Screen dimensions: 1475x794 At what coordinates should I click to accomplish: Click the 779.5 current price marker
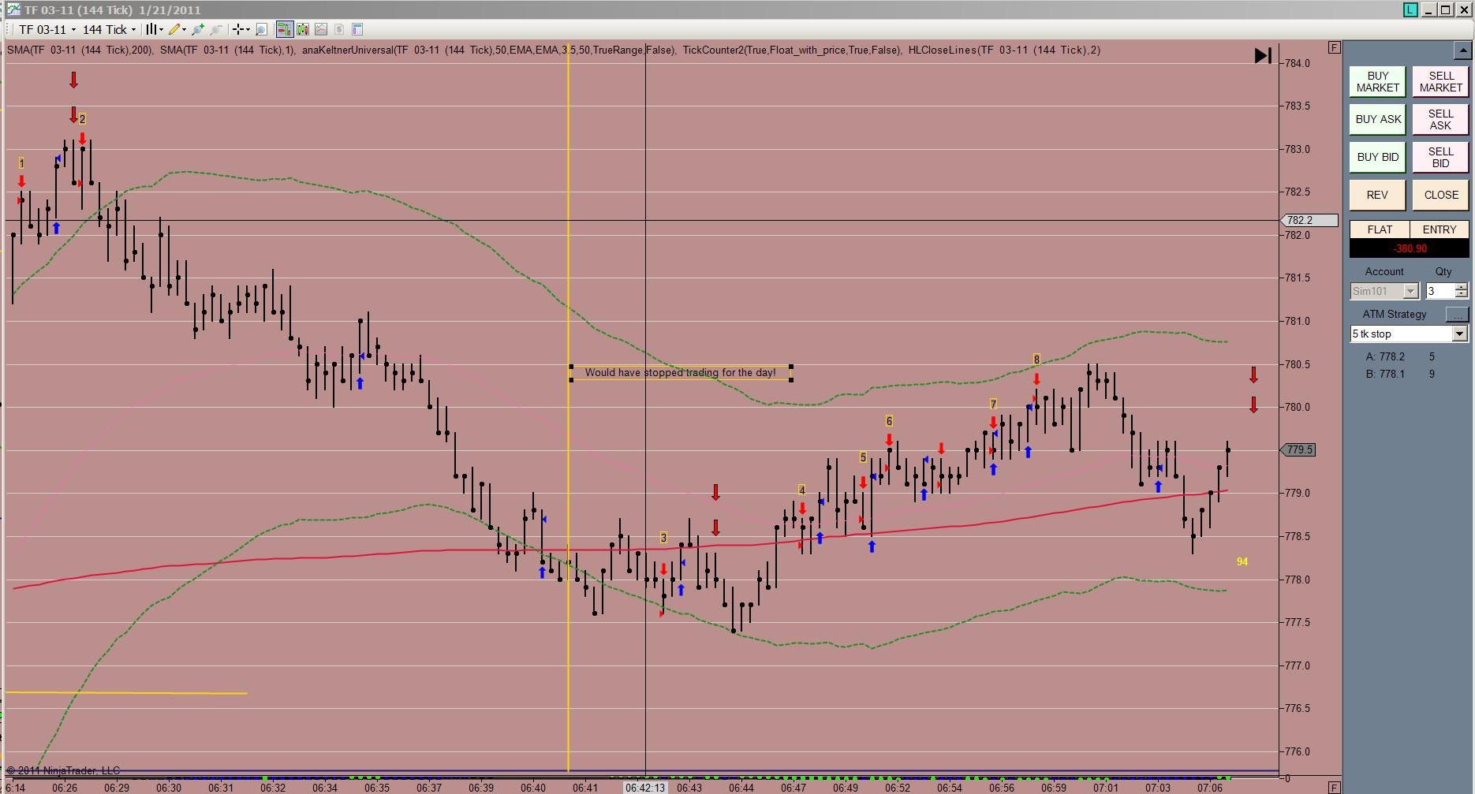[1298, 449]
